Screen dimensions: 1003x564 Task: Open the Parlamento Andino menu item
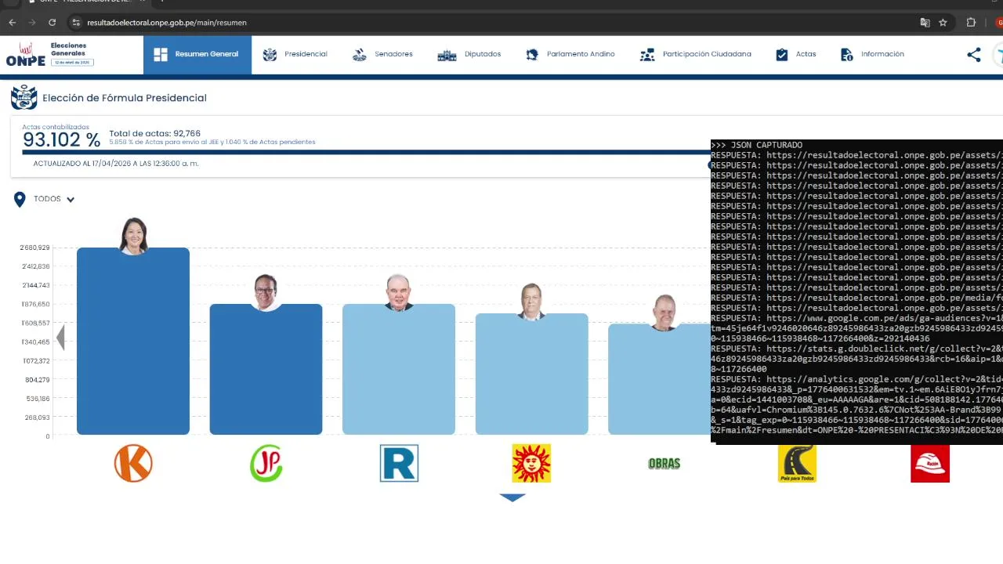(x=570, y=55)
